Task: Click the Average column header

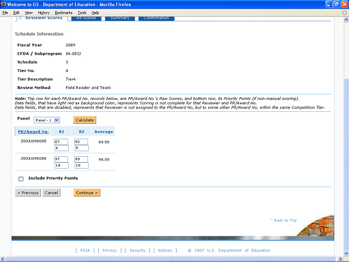Action: [104, 132]
